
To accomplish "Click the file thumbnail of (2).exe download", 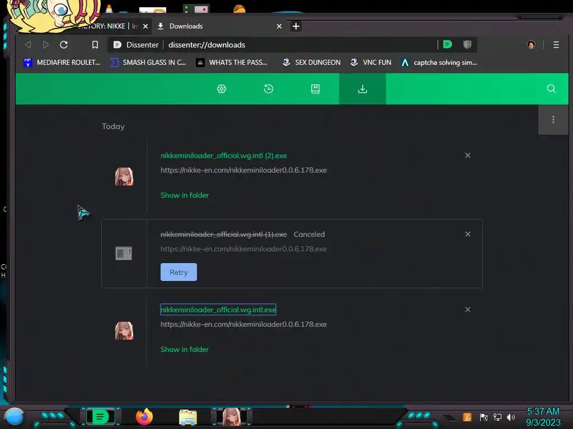I will click(124, 177).
